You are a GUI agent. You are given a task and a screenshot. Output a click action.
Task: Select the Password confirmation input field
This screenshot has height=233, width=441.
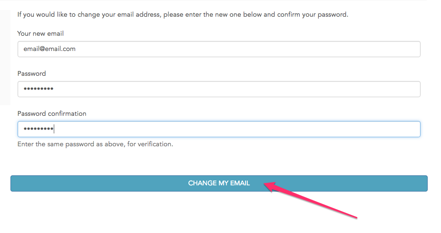click(219, 129)
